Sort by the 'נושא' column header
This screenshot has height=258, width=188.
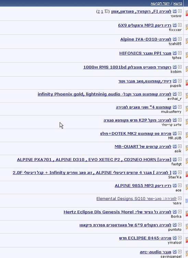point(177,3)
